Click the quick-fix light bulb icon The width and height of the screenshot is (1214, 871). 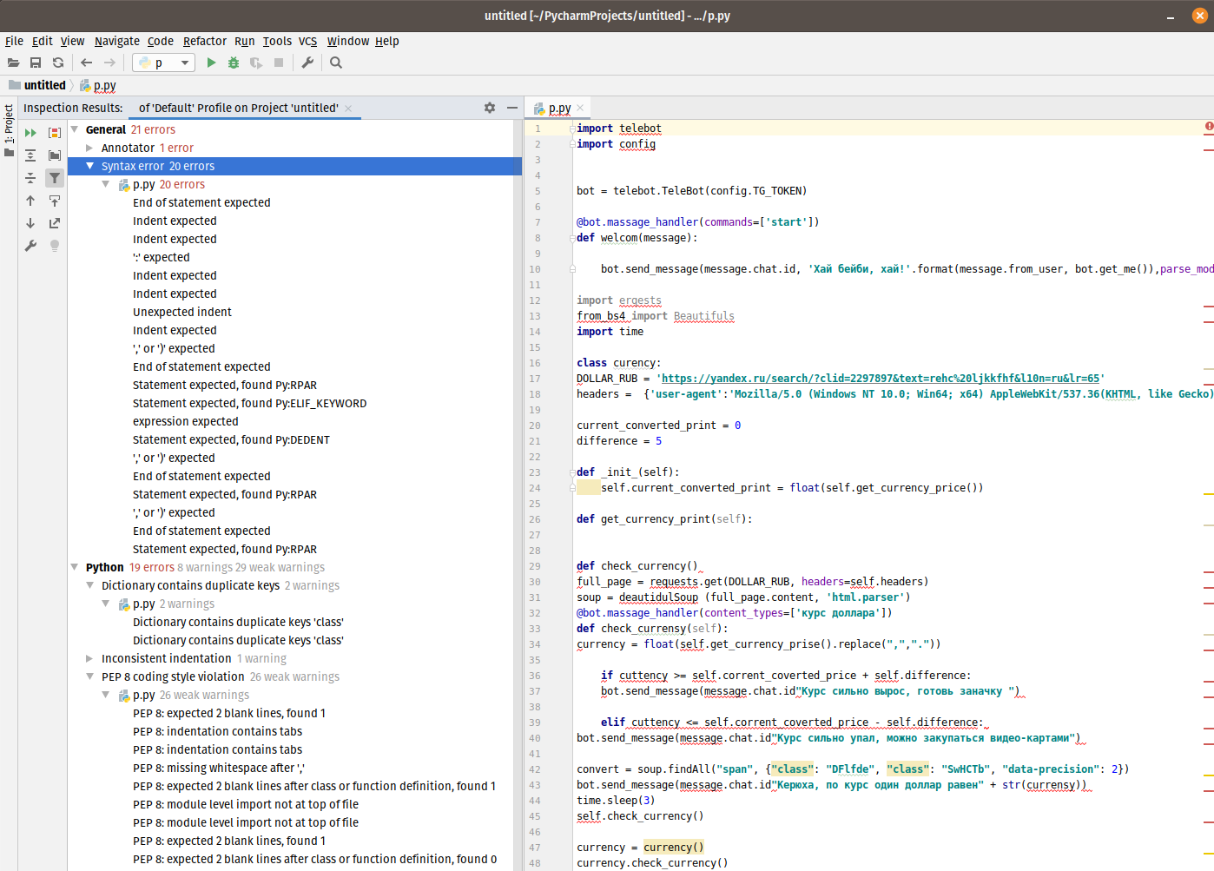[55, 246]
